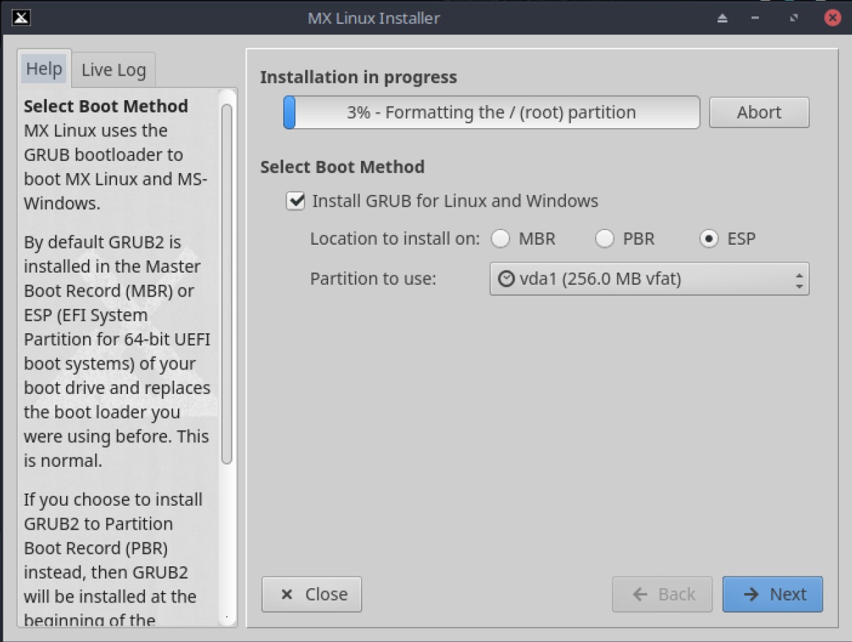This screenshot has width=852, height=642.
Task: Select MBR as install location
Action: pyautogui.click(x=501, y=239)
